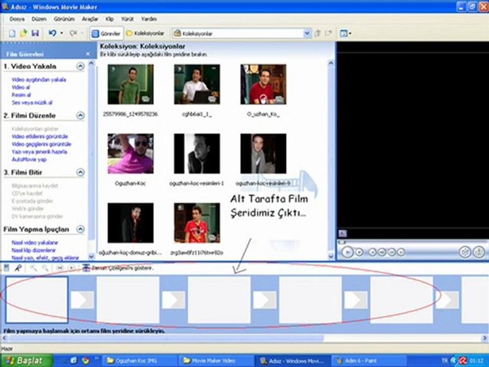This screenshot has width=489, height=367.
Task: Click the Resim al link
Action: (21, 95)
